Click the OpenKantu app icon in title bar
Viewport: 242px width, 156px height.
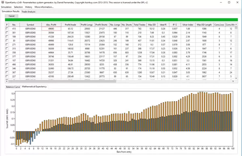2,2
